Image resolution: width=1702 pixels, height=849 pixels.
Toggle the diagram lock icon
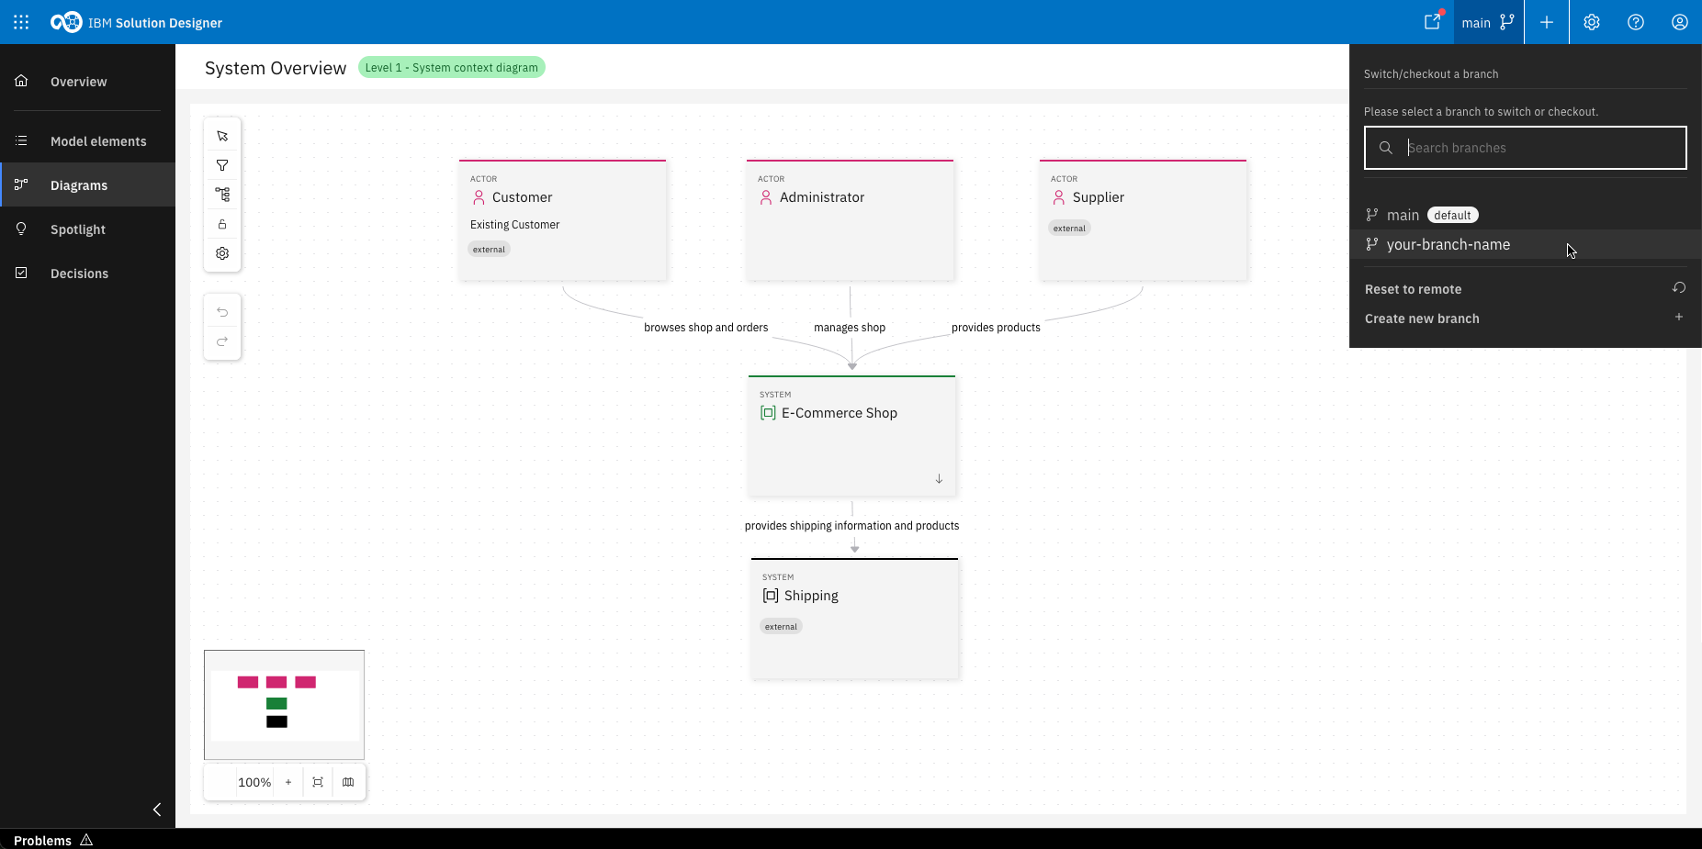tap(222, 224)
